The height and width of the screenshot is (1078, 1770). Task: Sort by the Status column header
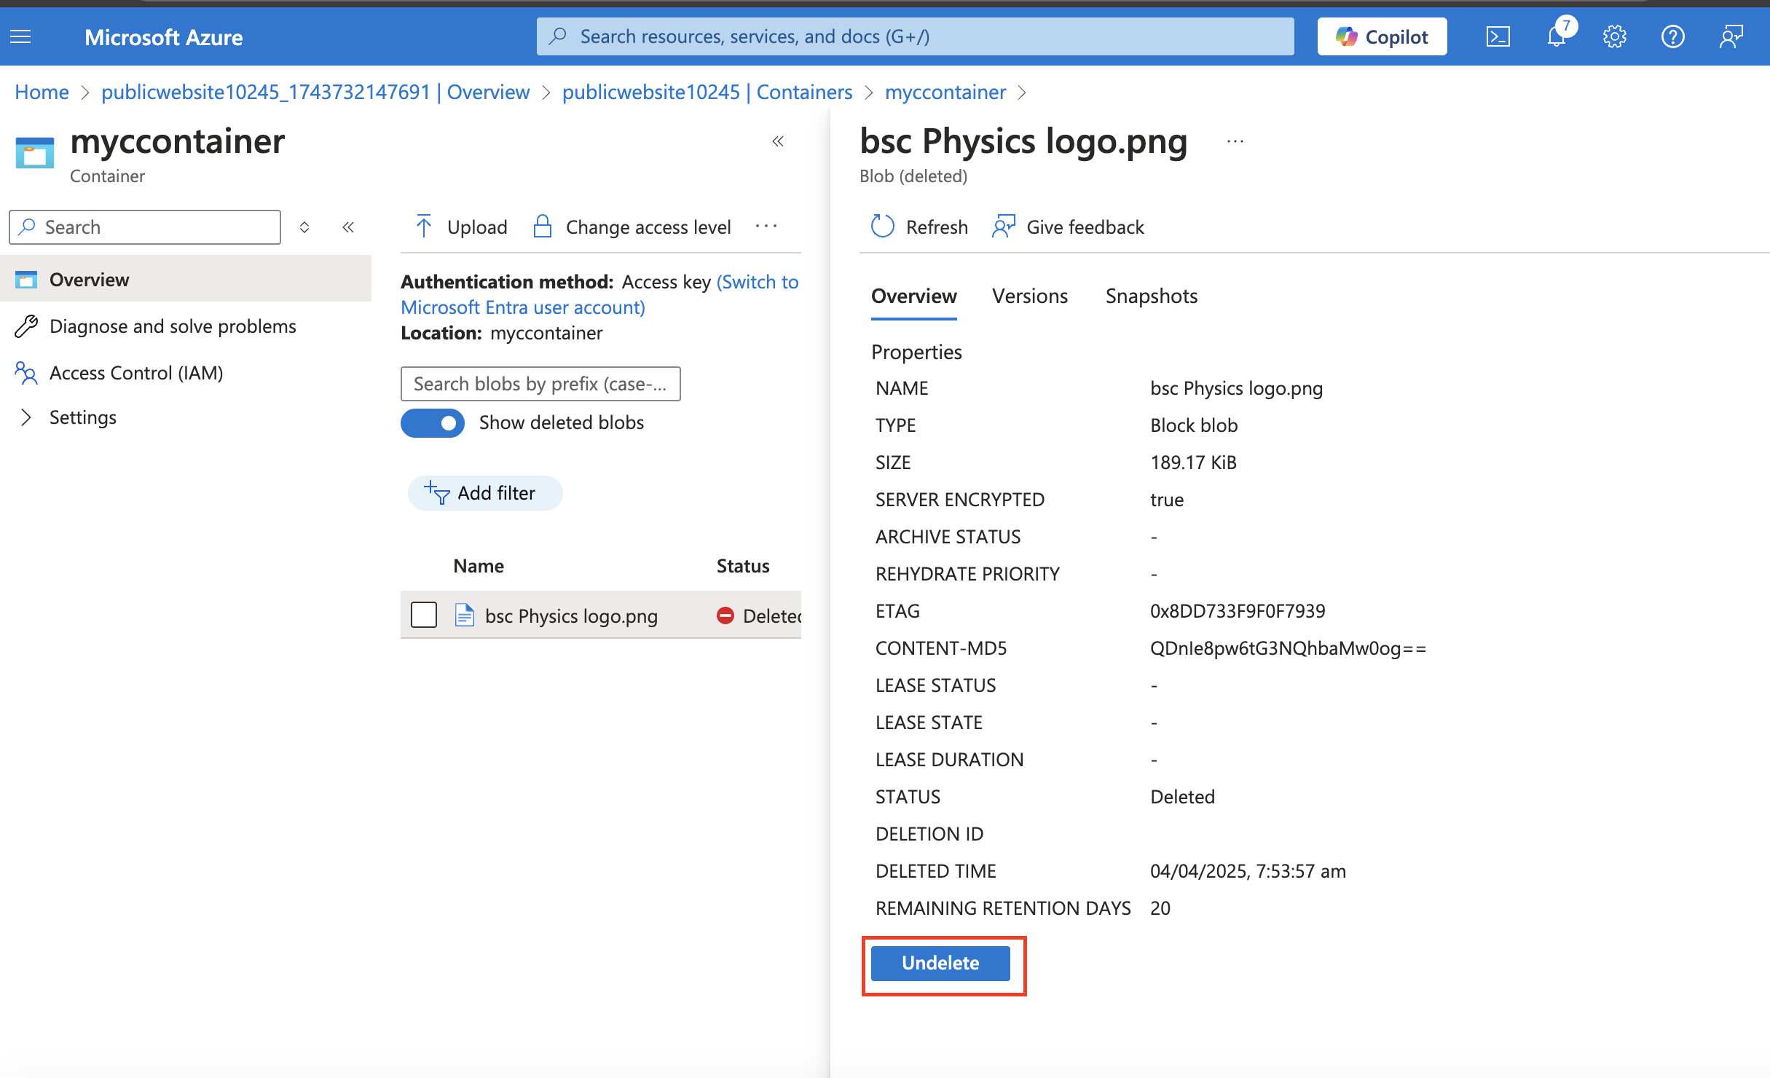click(x=743, y=566)
